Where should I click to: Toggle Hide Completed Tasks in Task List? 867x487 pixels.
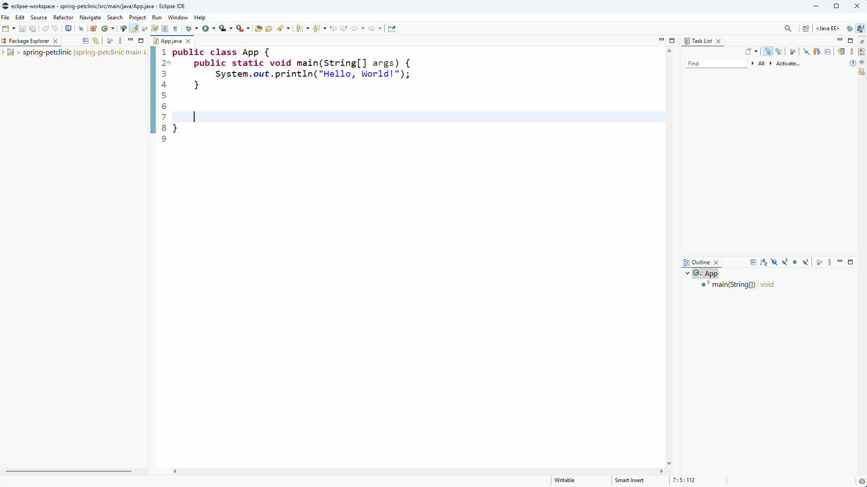pos(806,51)
